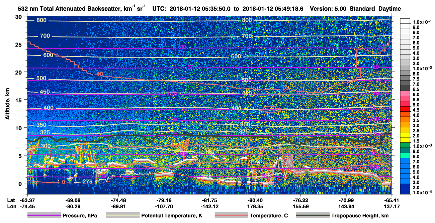Click the 'Tropopause Height, km' legend label

[360, 216]
